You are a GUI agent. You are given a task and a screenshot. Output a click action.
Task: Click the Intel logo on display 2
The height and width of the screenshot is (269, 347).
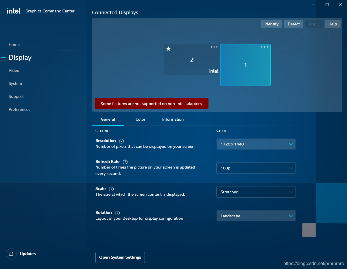pyautogui.click(x=214, y=71)
